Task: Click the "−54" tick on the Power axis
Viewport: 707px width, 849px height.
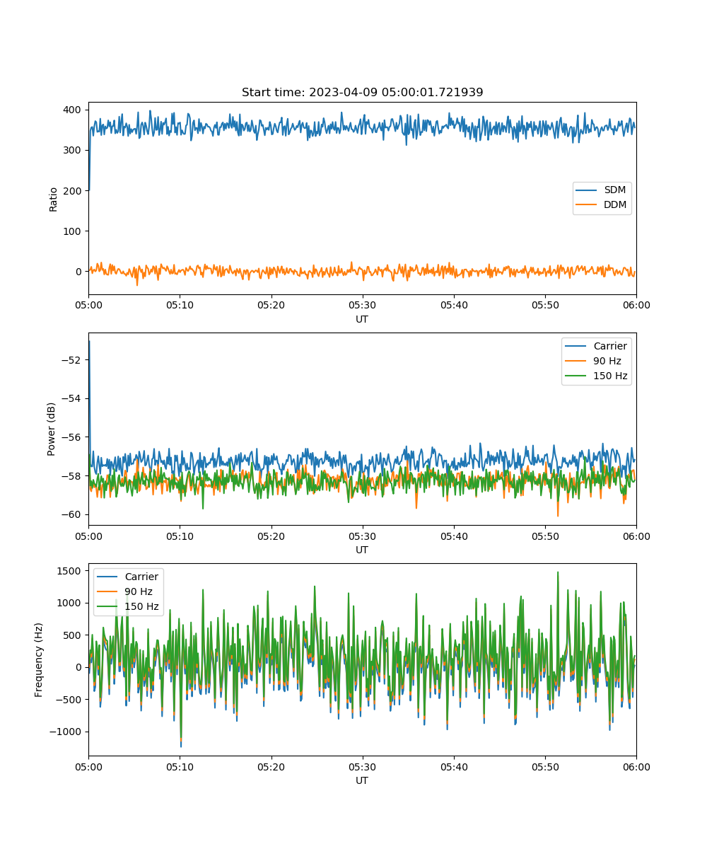Action: point(72,398)
